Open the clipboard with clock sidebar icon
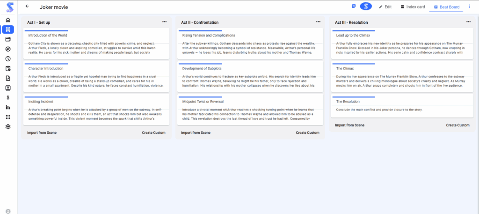 point(8,69)
